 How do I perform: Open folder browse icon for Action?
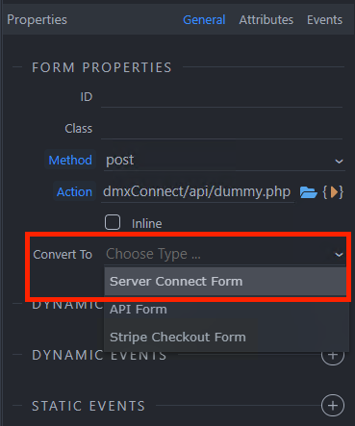pyautogui.click(x=308, y=192)
